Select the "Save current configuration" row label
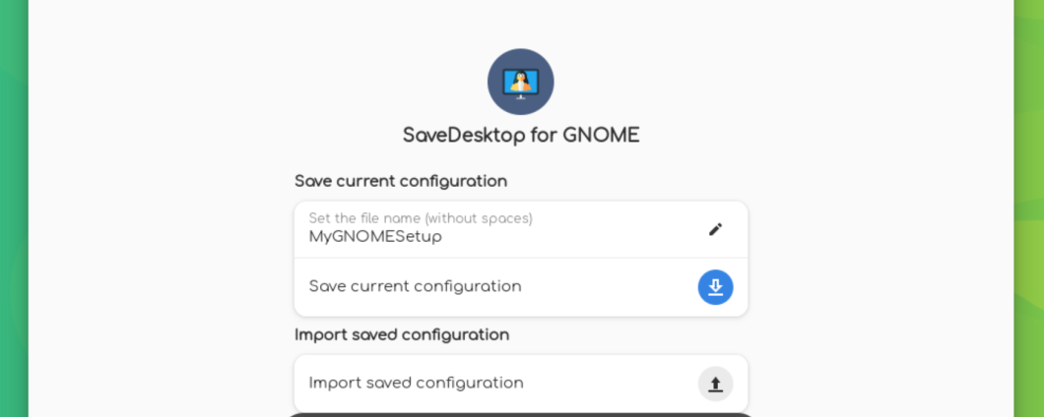The height and width of the screenshot is (417, 1044). (x=415, y=286)
